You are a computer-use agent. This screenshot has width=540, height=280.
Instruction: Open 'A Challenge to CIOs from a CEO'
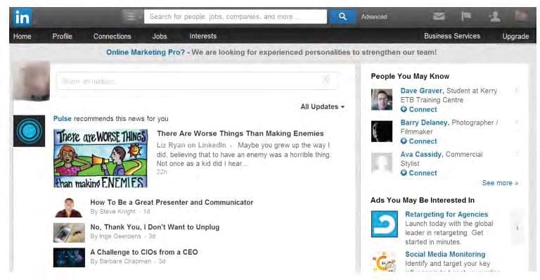(x=144, y=252)
